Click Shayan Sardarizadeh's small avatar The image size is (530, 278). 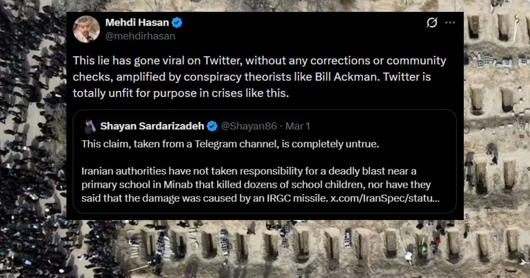point(90,126)
